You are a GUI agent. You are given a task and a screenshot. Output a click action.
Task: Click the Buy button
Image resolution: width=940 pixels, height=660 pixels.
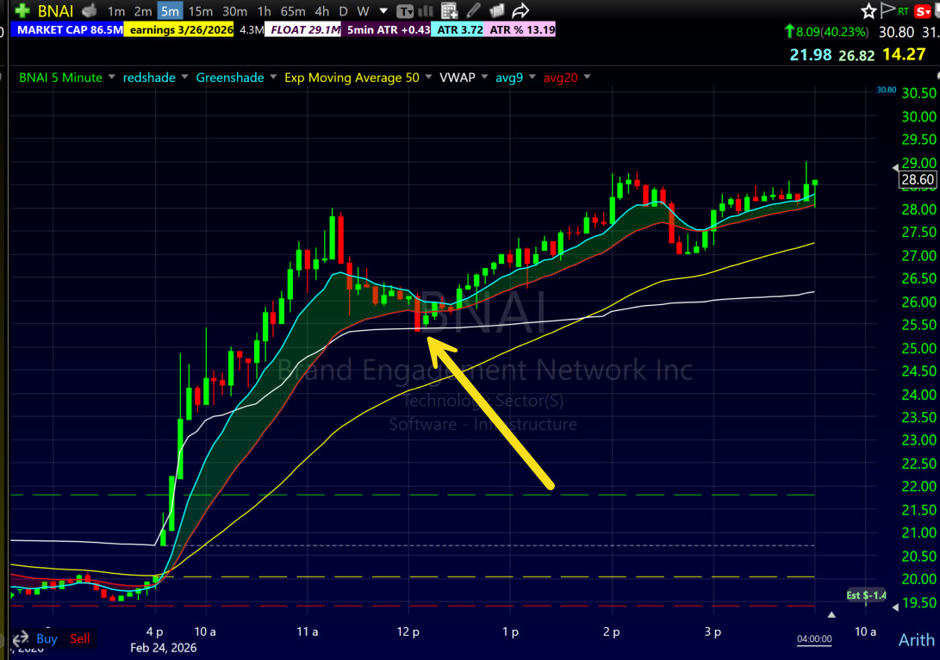pyautogui.click(x=47, y=638)
